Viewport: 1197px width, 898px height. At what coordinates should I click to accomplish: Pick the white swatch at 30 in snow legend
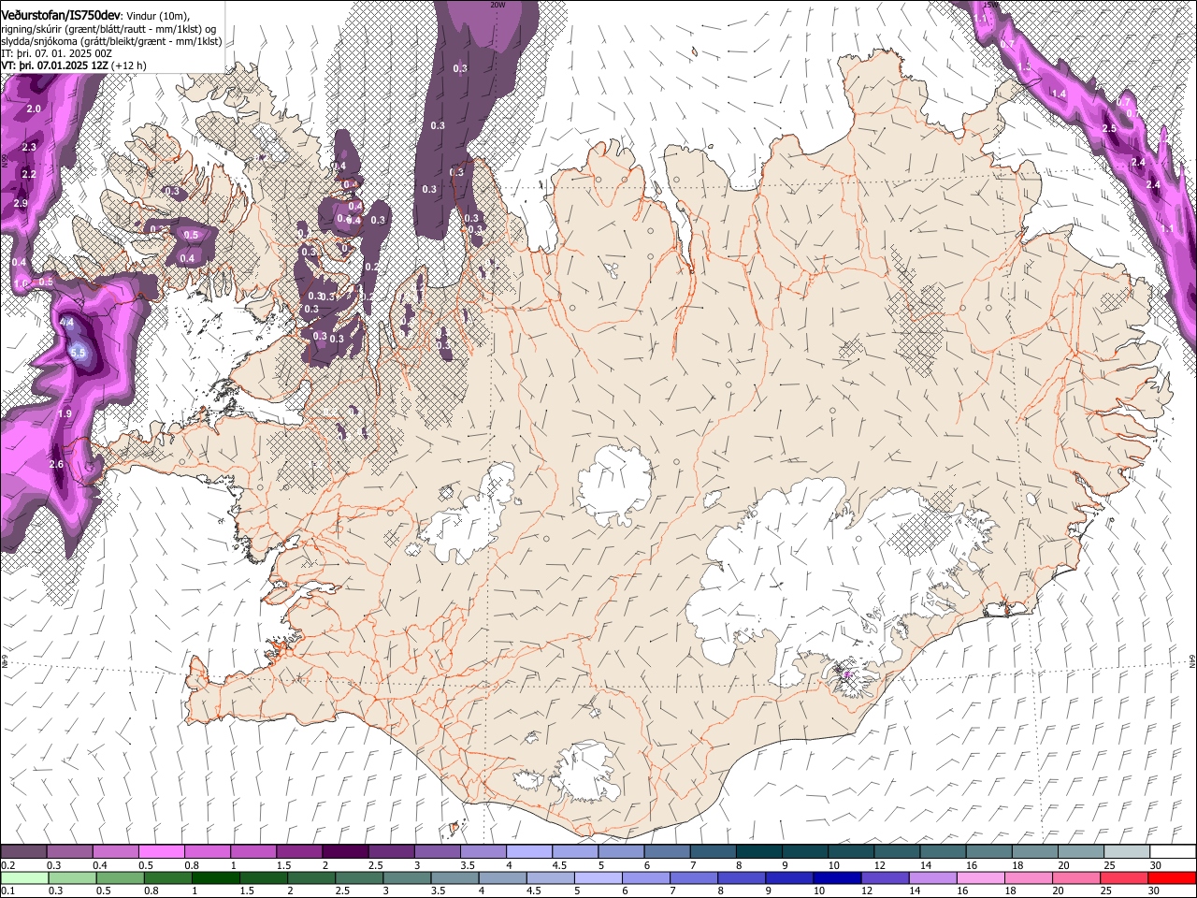point(1173,852)
